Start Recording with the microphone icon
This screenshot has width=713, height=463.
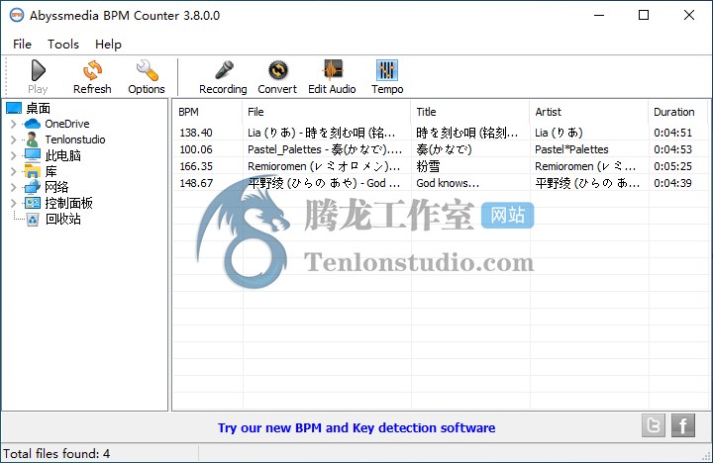click(223, 70)
